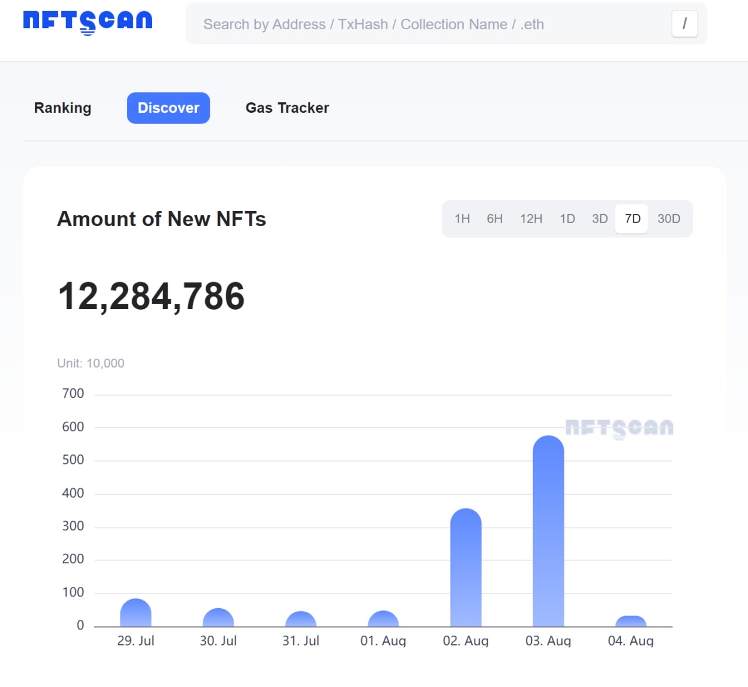Image resolution: width=748 pixels, height=687 pixels.
Task: Click the 04. Aug bar
Action: [631, 622]
